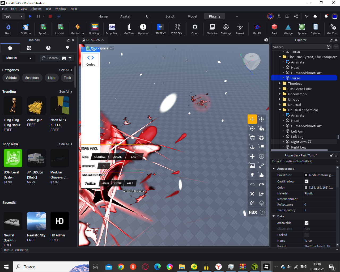
Task: Collapse the Unusual : Cosmical folder
Action: [x=280, y=110]
